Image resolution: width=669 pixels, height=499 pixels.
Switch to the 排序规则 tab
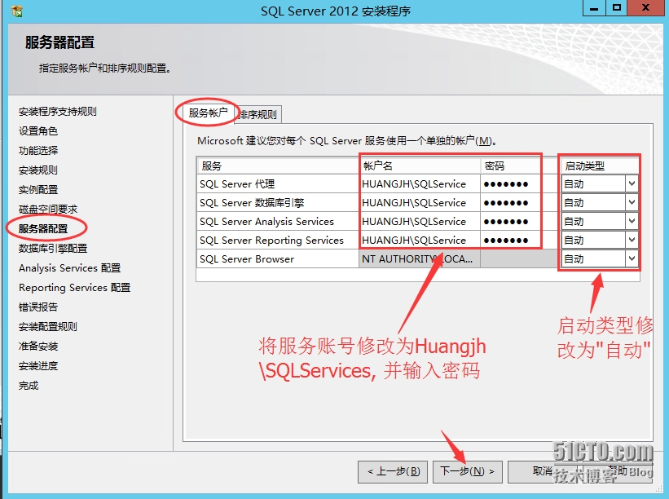257,114
